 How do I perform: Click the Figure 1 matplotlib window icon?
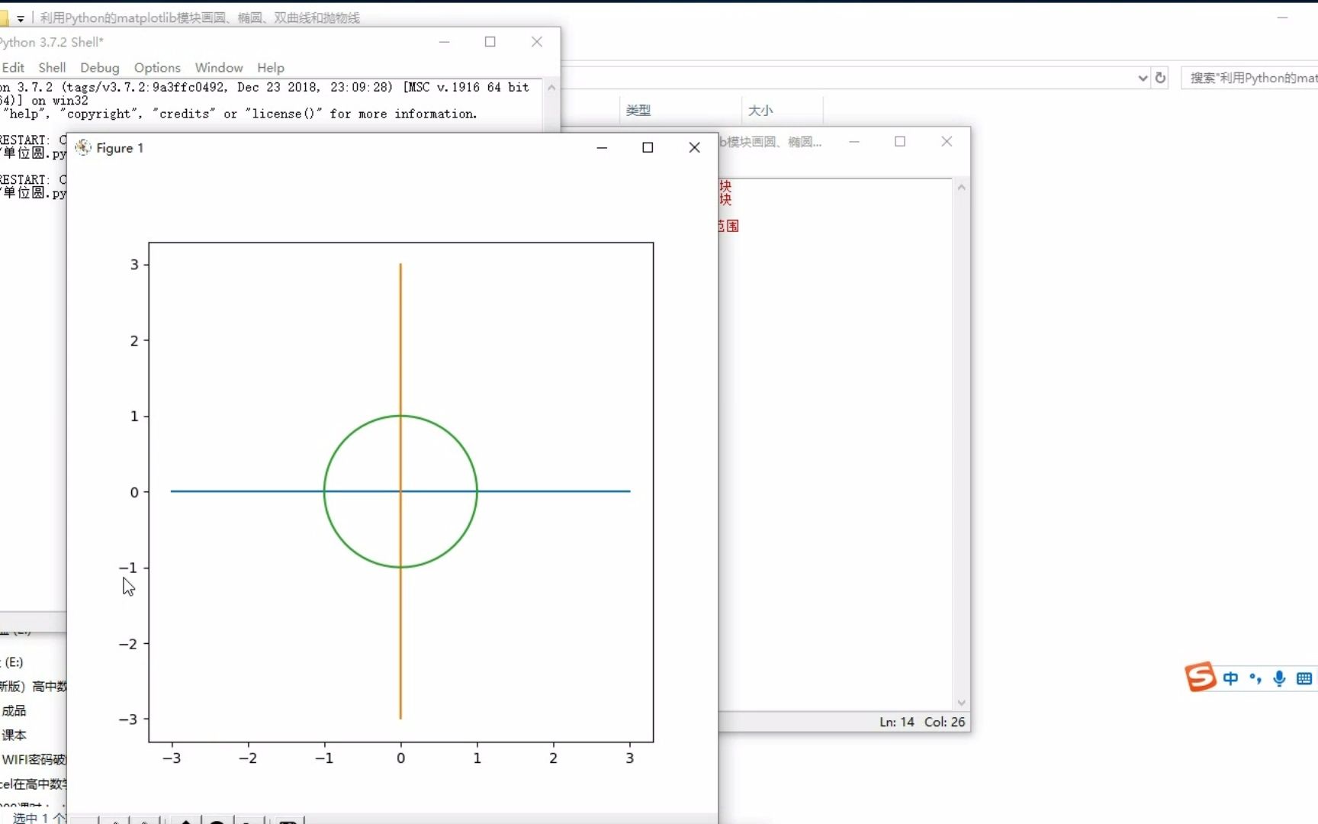coord(83,147)
